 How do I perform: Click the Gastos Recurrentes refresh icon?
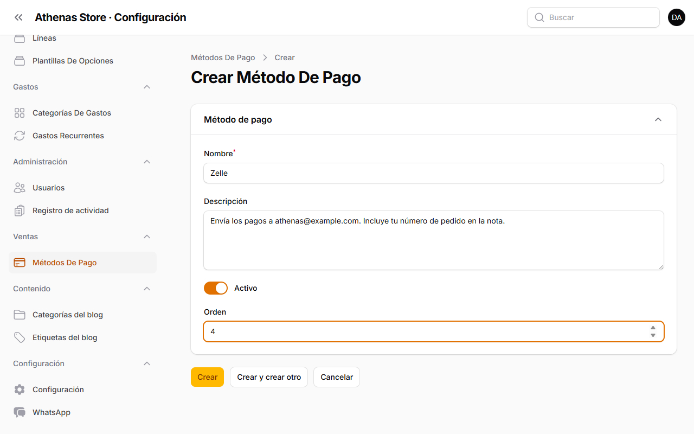tap(20, 136)
